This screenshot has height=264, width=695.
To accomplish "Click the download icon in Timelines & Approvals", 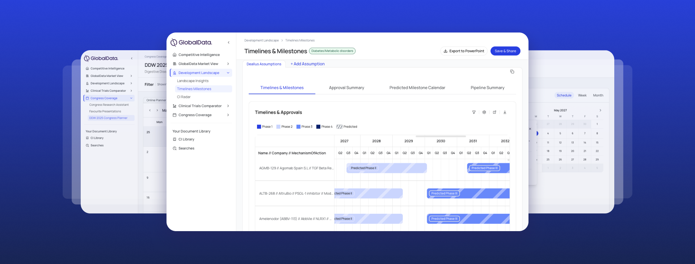I will tap(505, 112).
